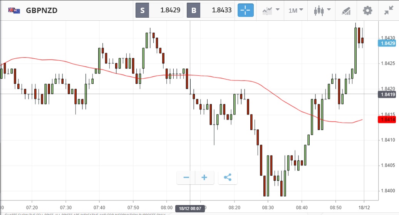Share the chart via share icon
Screen dimensions: 399x215
228,177
